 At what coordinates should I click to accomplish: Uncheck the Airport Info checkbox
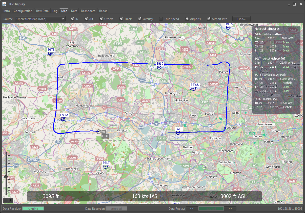209,19
